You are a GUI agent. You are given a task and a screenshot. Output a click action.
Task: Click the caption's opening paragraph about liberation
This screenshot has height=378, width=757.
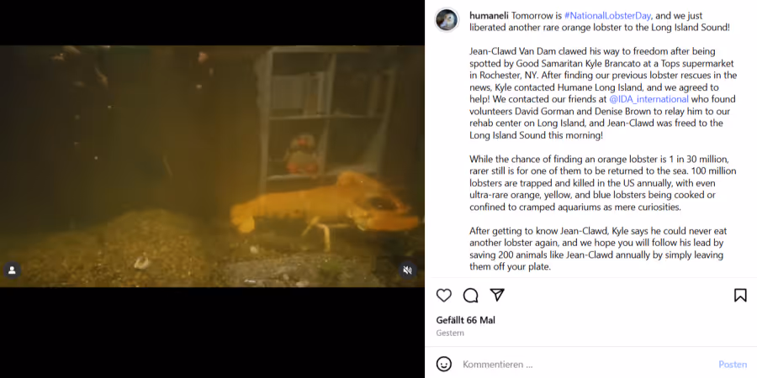pos(600,22)
